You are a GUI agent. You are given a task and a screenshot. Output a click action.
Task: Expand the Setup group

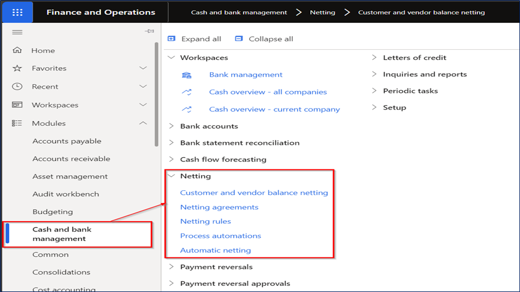[374, 107]
